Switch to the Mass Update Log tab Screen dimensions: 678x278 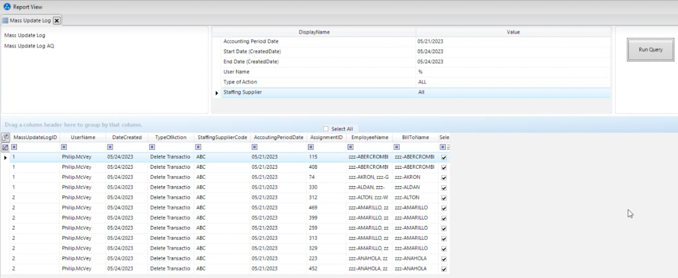tap(30, 20)
